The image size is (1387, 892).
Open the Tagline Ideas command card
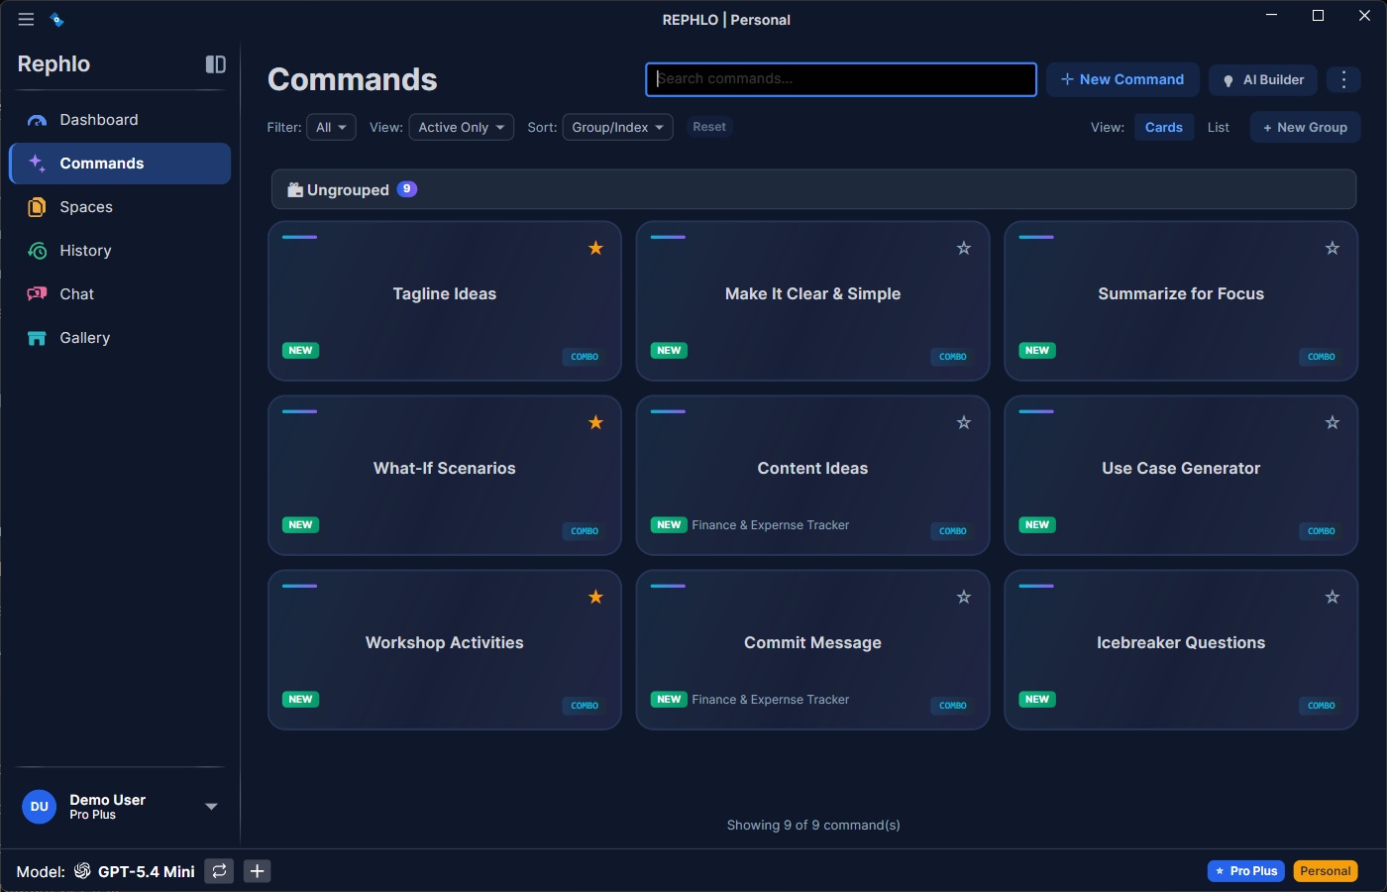(x=445, y=301)
